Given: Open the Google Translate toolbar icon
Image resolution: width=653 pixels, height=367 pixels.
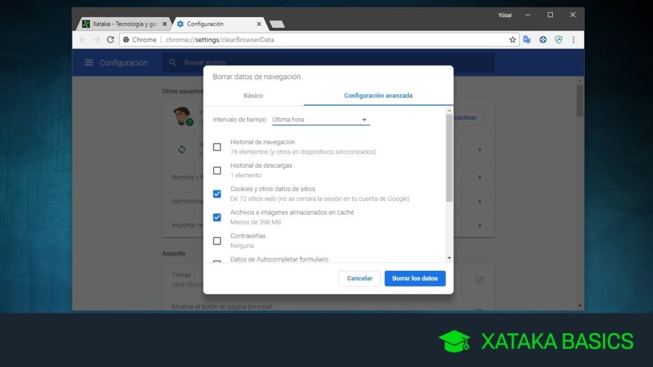Looking at the screenshot, I should tap(527, 40).
